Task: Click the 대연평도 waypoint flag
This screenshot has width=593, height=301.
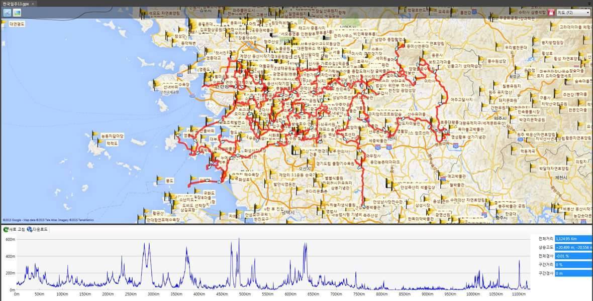Action: [4, 23]
